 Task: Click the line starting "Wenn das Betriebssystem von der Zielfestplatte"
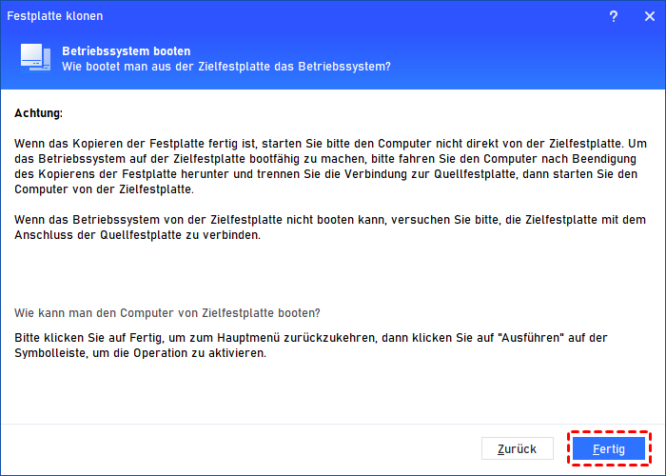(323, 219)
